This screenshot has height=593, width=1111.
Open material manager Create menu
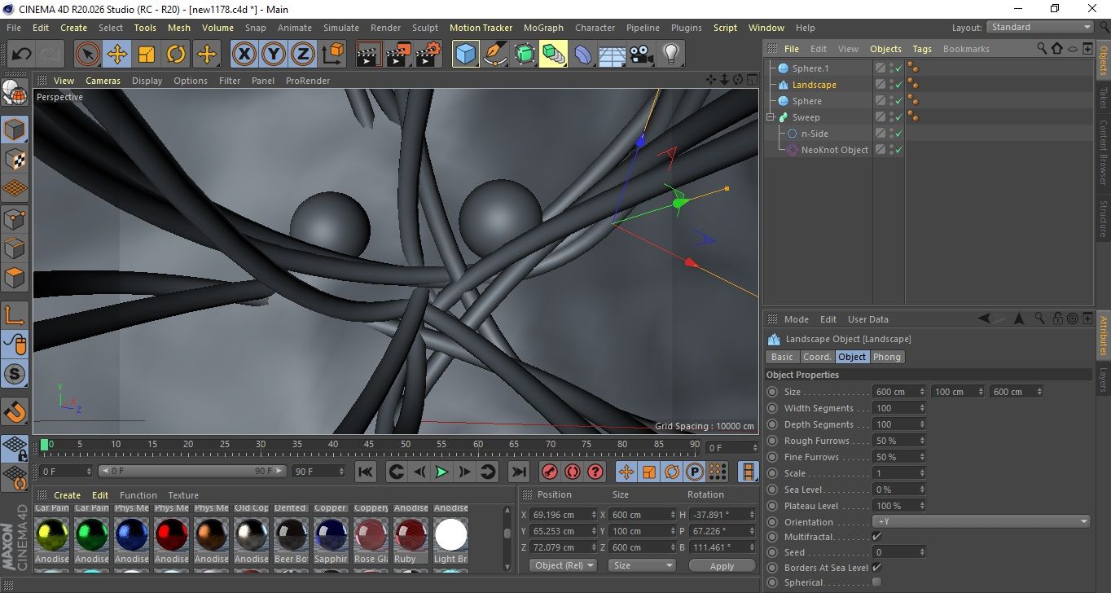pyautogui.click(x=67, y=495)
